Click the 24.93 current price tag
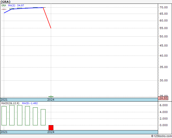This screenshot has width=172, height=138. click(163, 98)
